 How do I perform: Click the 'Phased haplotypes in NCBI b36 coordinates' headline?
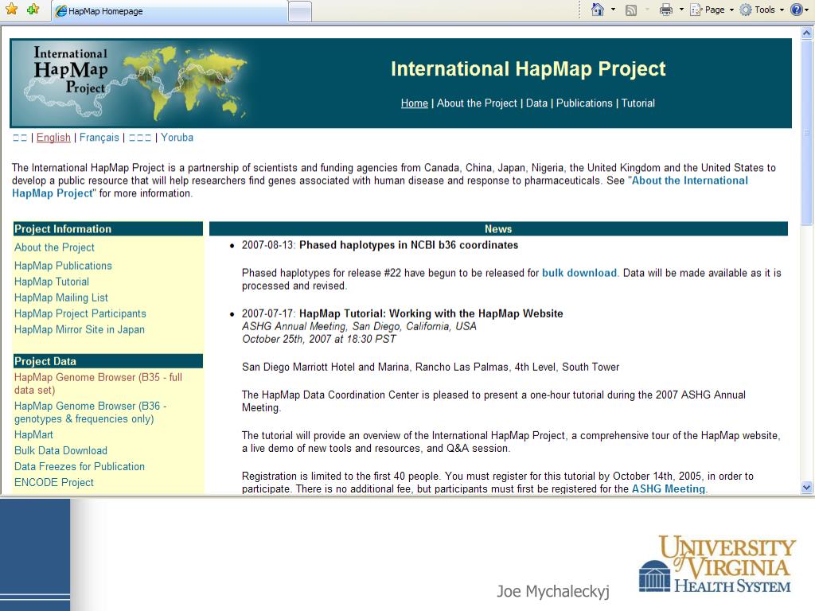pyautogui.click(x=408, y=245)
